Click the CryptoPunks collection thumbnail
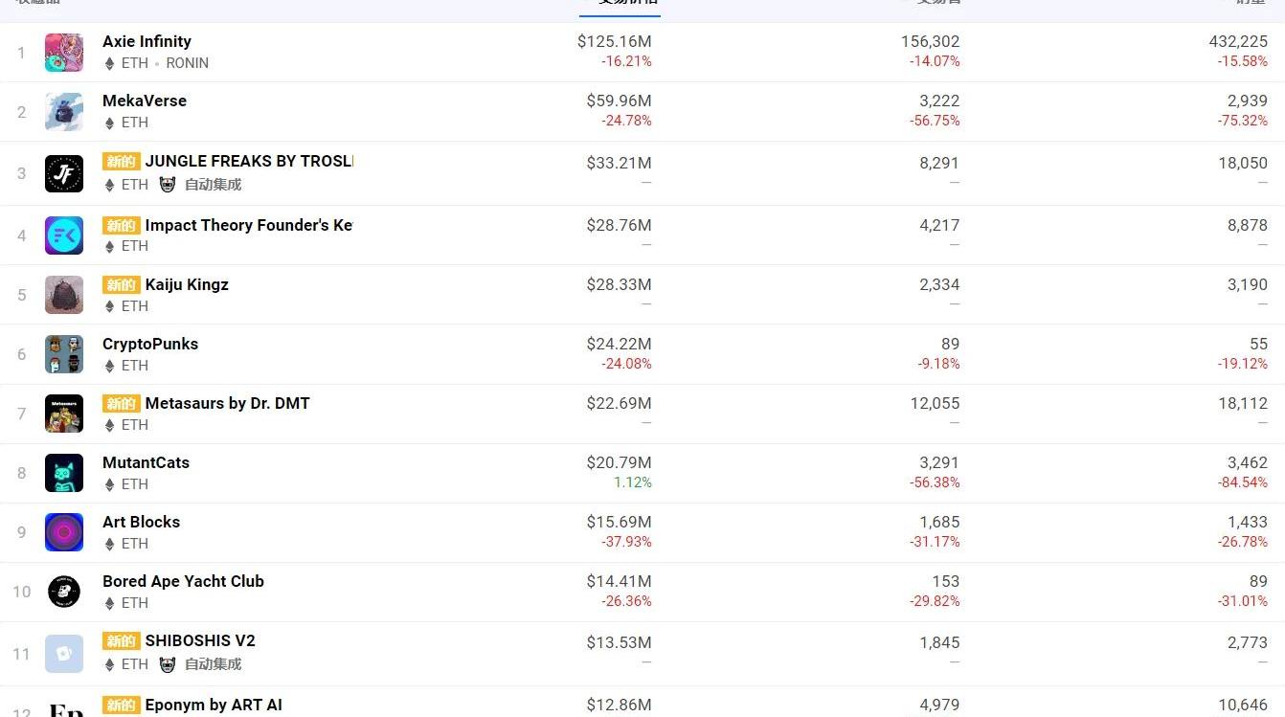 [x=64, y=354]
